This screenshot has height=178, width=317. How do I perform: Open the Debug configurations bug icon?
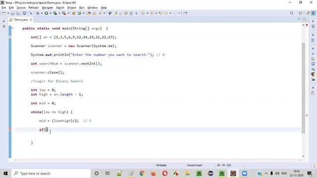(38, 13)
